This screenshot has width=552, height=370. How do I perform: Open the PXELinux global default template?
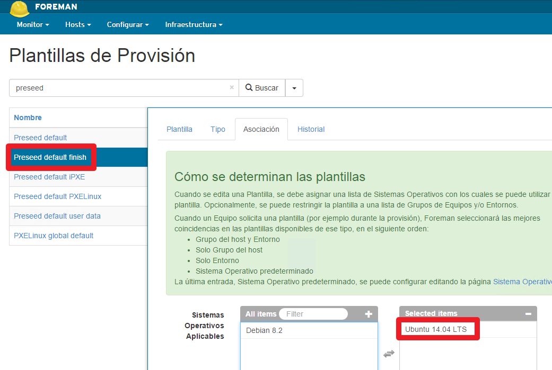pos(54,236)
